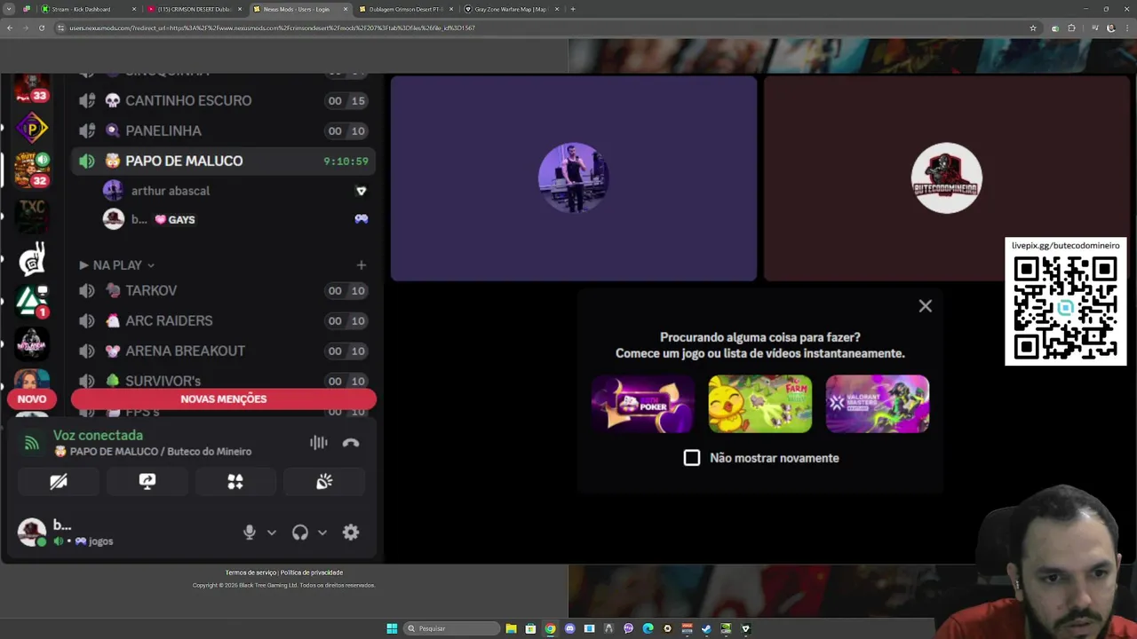
Task: Switch to Dublagem Crimson Desert PT tab
Action: coord(405,9)
